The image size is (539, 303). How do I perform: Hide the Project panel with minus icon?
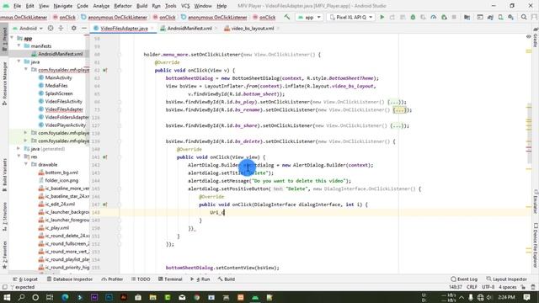tap(84, 28)
